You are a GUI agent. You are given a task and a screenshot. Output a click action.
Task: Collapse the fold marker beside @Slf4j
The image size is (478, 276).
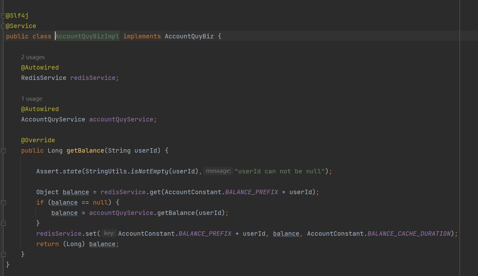pos(3,16)
